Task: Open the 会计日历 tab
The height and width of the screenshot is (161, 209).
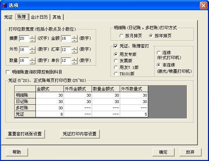Action: [x=39, y=17]
